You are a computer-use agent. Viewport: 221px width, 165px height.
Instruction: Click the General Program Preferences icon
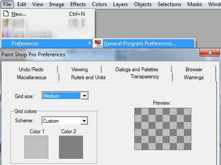(98, 44)
